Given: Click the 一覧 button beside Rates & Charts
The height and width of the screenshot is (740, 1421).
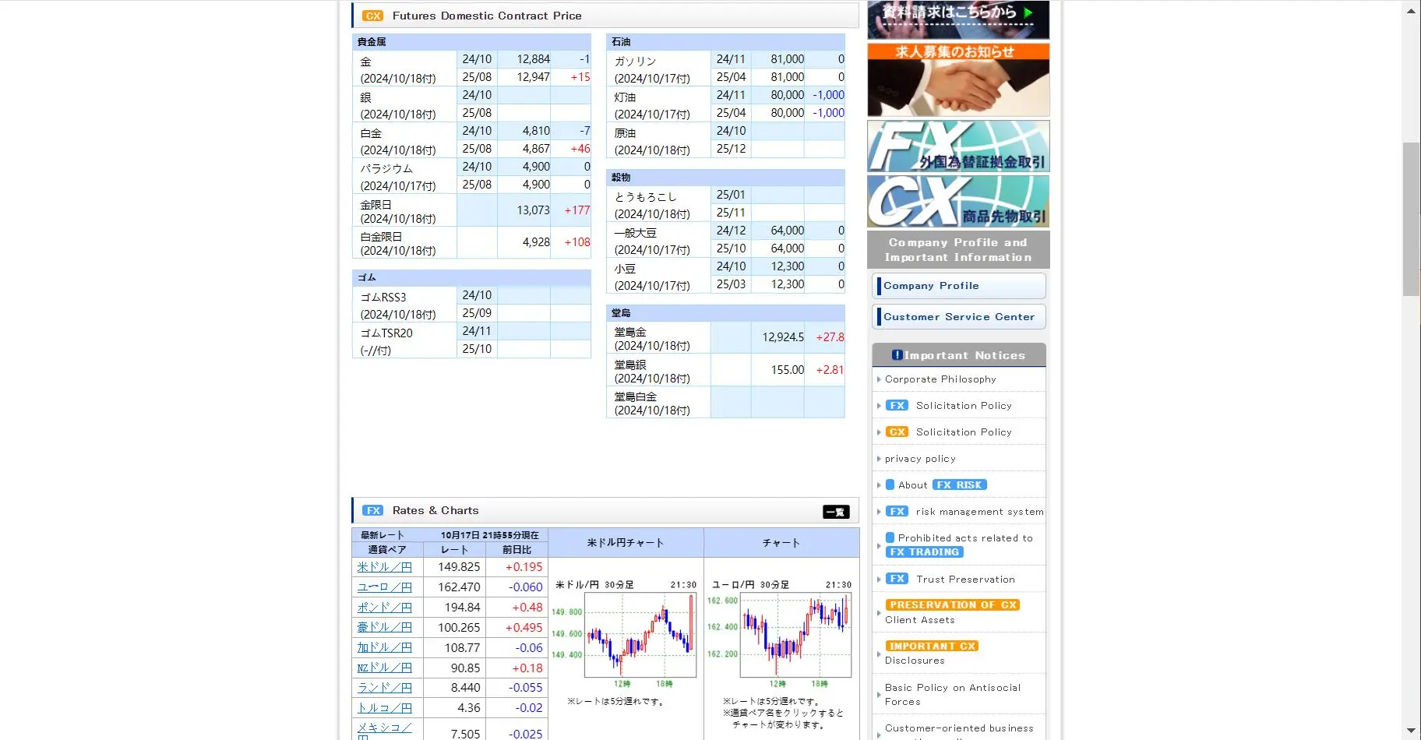Looking at the screenshot, I should [x=836, y=512].
